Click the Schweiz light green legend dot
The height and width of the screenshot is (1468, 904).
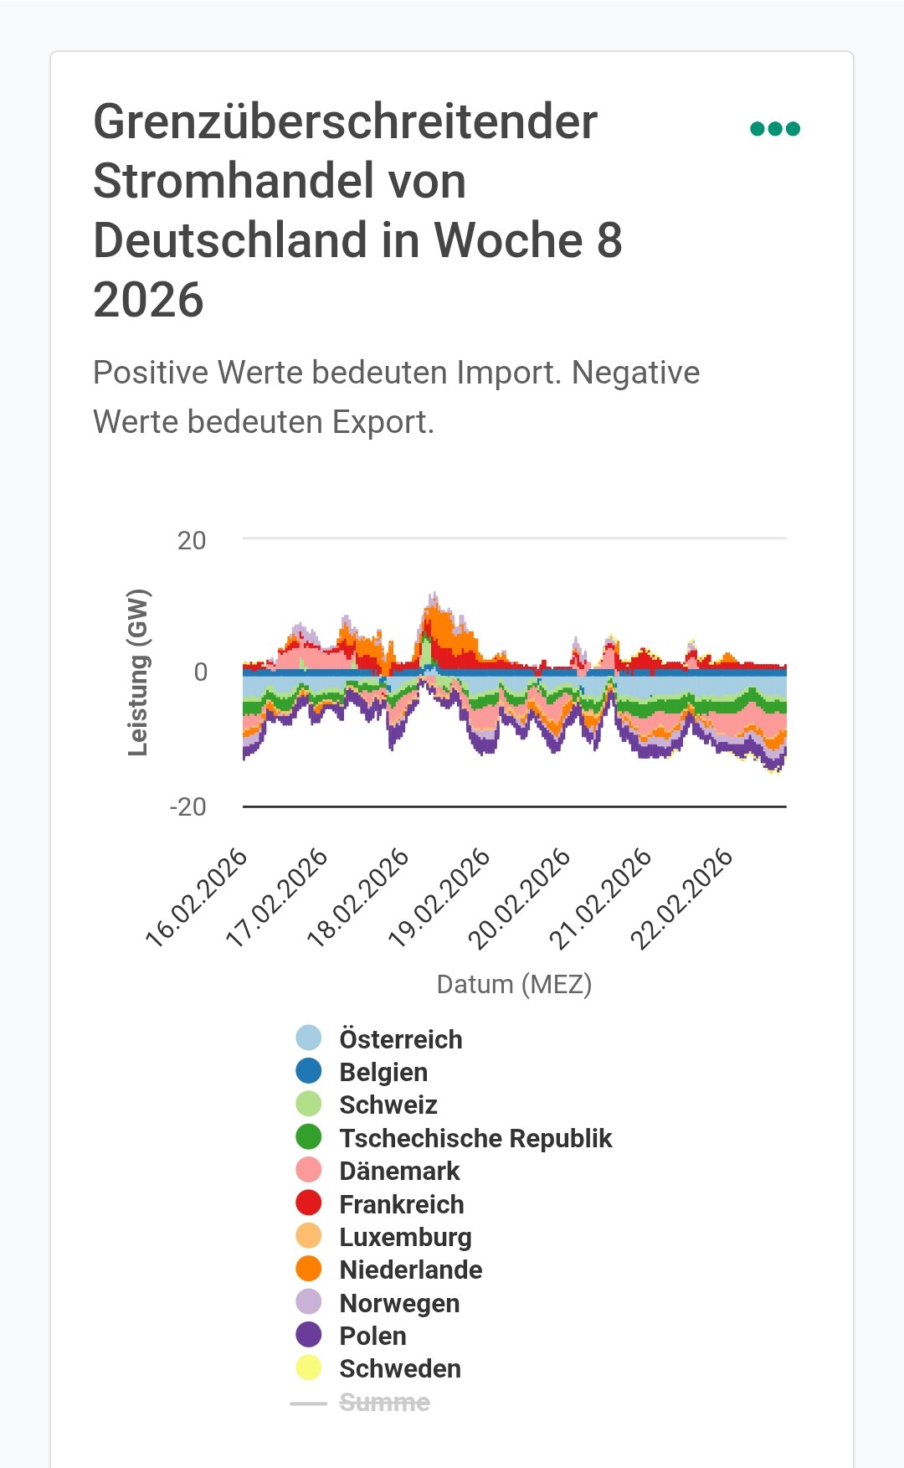(309, 1104)
